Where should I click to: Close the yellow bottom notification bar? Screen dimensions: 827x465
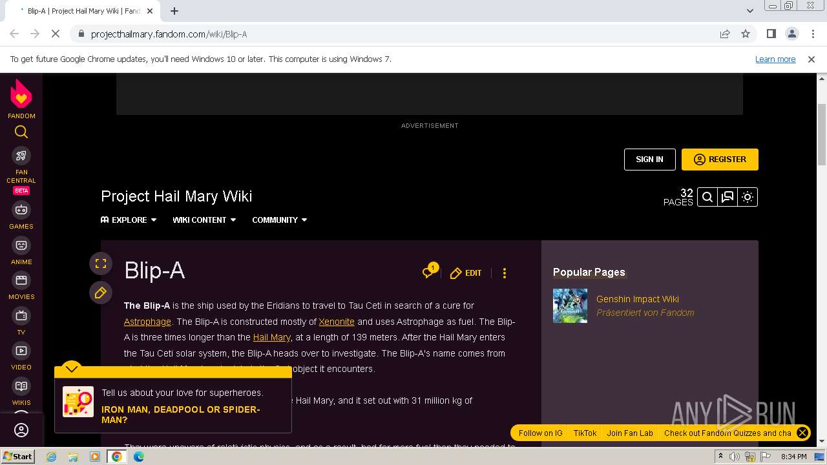click(x=802, y=433)
